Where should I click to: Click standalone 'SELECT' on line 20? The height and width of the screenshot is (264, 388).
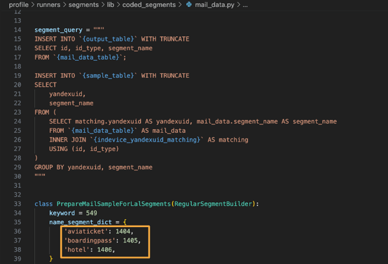click(46, 85)
